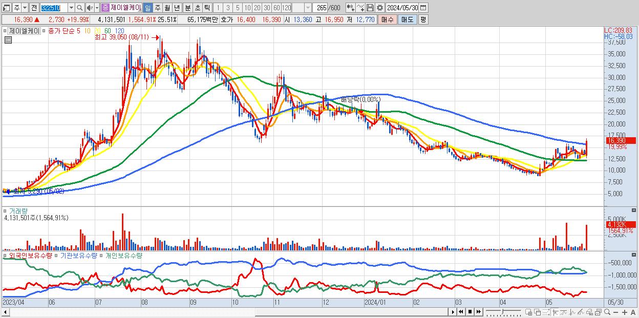Choose interval 30 button
The image size is (639, 318).
click(x=267, y=8)
